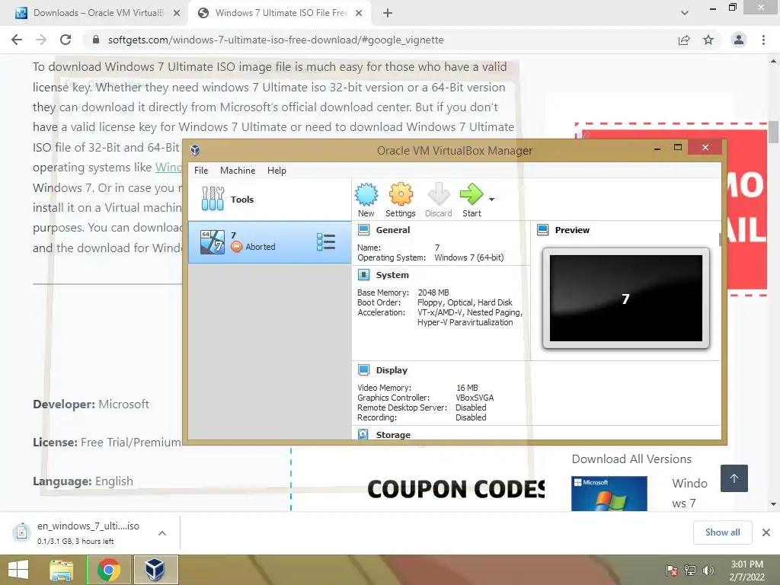Open the General section header link
Image resolution: width=780 pixels, height=585 pixels.
(x=393, y=230)
